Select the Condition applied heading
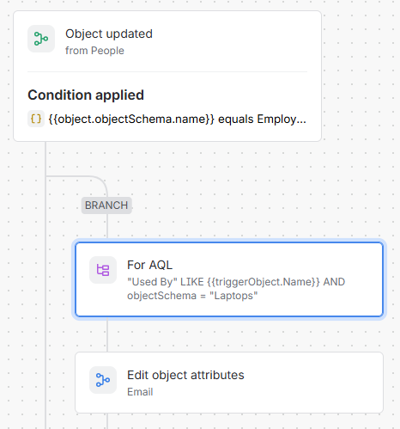Viewport: 400px width, 429px height. pos(86,95)
